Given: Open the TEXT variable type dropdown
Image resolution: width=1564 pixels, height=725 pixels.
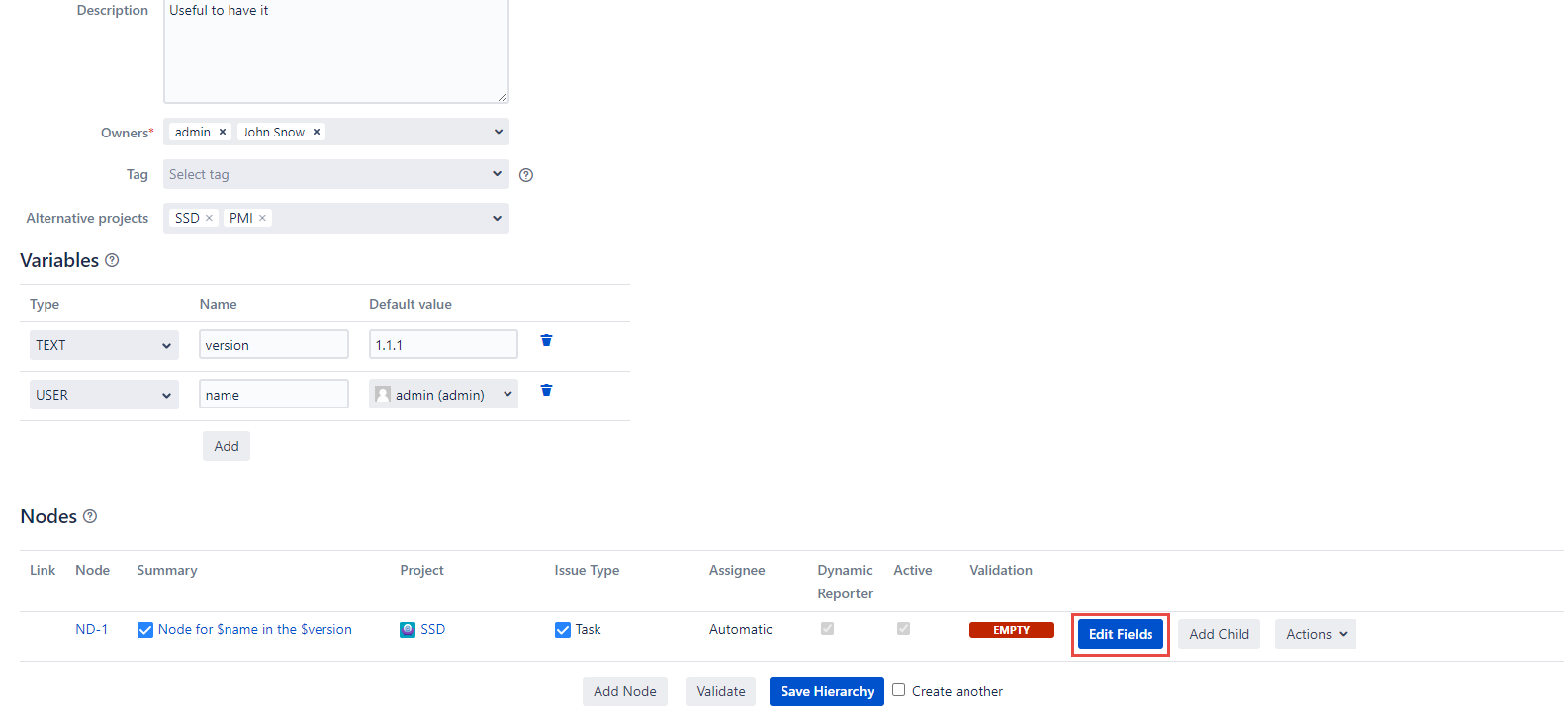Looking at the screenshot, I should [104, 345].
